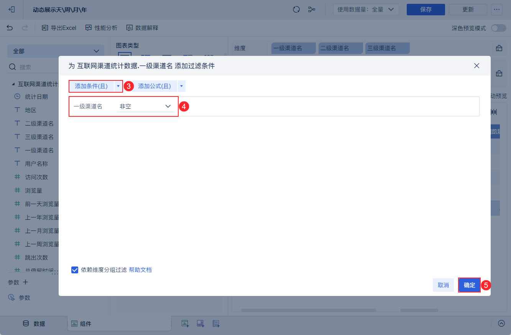Click the 添加公式(且) button
Viewport: 511px width, 335px height.
click(154, 86)
